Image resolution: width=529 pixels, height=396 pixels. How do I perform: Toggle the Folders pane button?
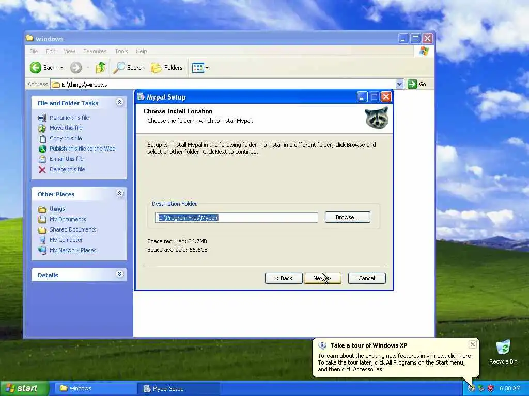(x=167, y=68)
